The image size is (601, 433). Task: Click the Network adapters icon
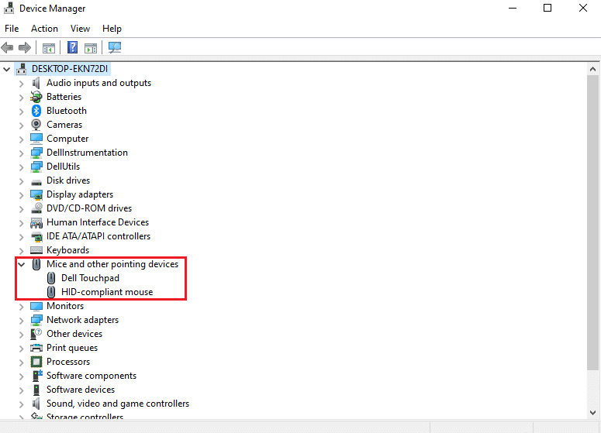(36, 320)
